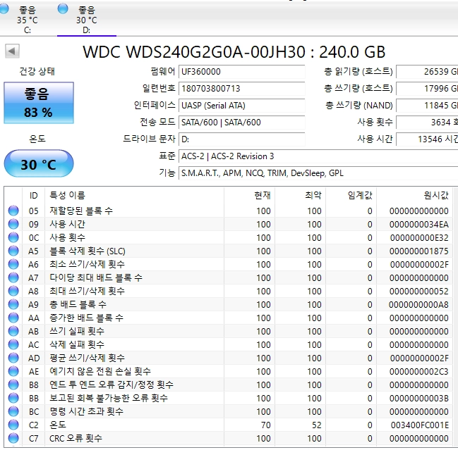Click status icon of row 09 사용 시간
This screenshot has height=450, width=458.
(x=13, y=224)
